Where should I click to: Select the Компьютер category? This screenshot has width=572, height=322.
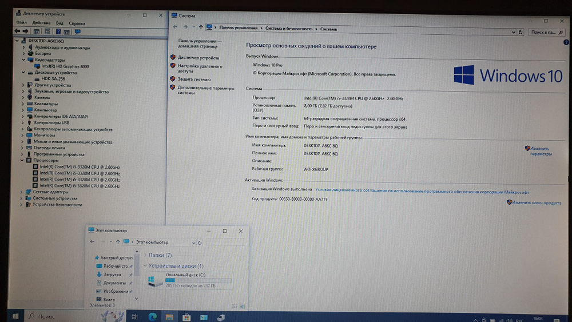[46, 110]
